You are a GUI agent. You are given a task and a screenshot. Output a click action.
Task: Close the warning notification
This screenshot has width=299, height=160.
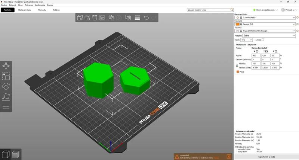[x=229, y=157]
